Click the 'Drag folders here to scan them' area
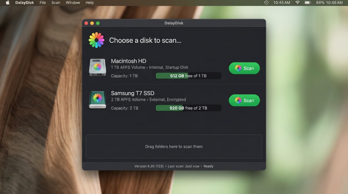 [174, 147]
